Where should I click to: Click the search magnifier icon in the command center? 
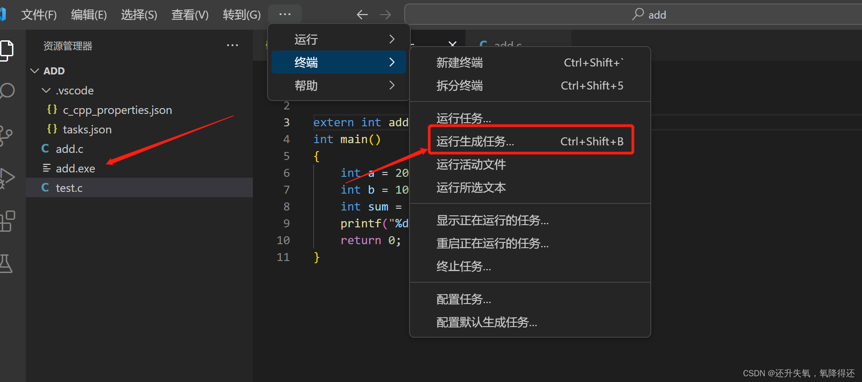tap(638, 14)
